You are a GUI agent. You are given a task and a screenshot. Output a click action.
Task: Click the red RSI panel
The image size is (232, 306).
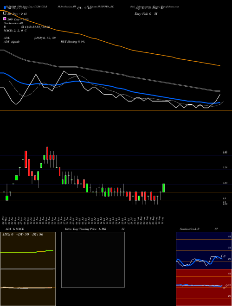[204, 287]
